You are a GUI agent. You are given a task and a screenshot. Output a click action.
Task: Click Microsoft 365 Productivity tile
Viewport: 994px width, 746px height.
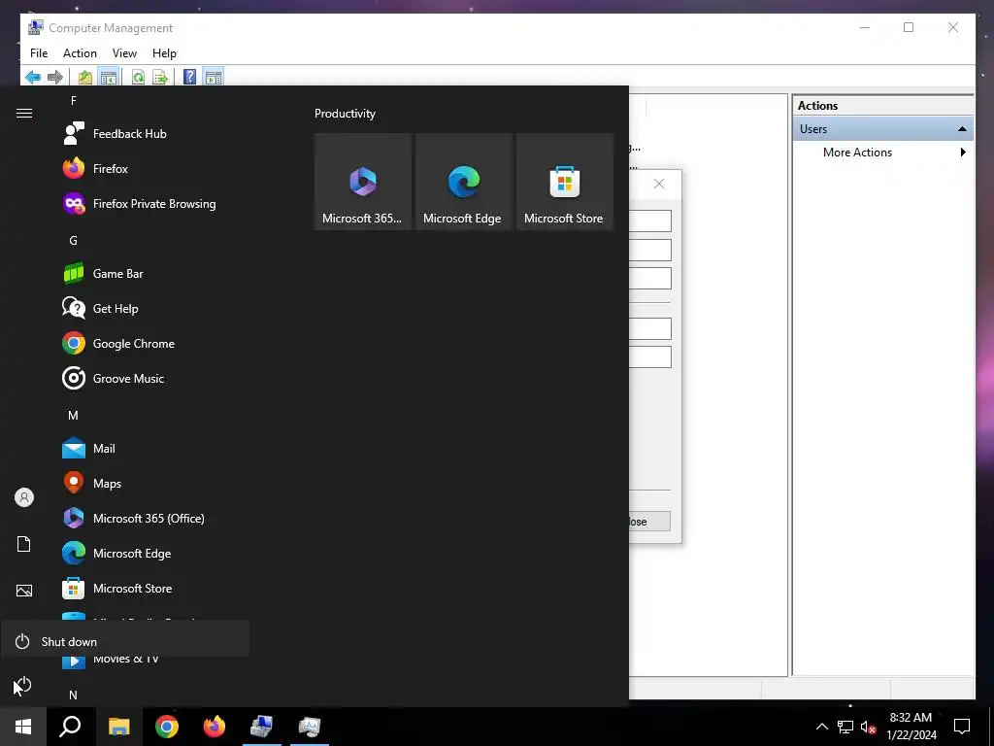click(363, 182)
